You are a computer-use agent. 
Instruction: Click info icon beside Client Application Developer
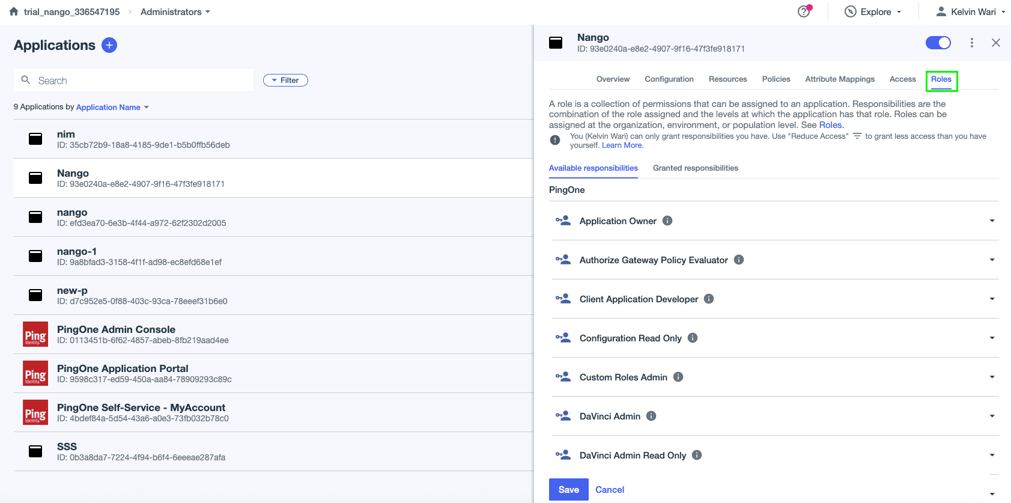709,299
